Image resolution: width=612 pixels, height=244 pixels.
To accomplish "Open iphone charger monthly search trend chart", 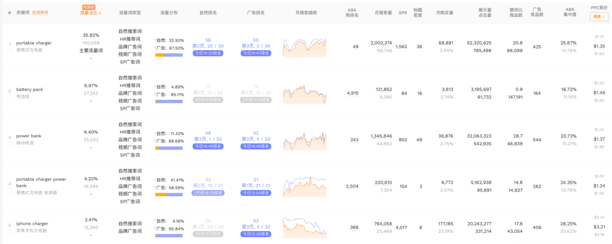I will [x=305, y=228].
